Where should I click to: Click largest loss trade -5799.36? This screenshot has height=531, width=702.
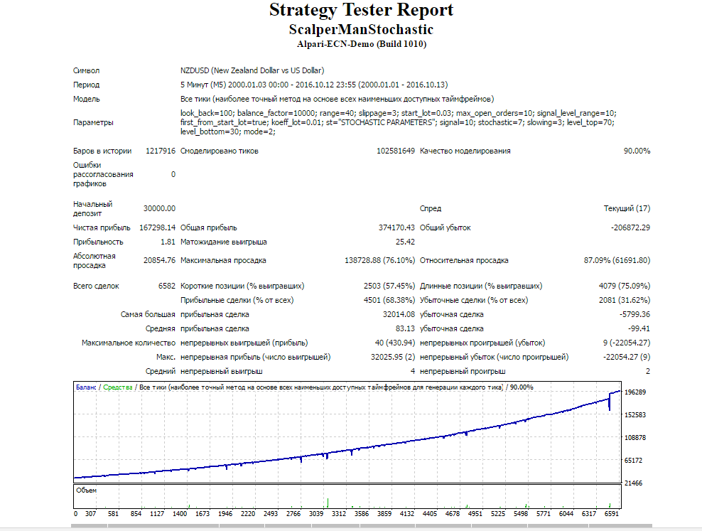point(634,314)
